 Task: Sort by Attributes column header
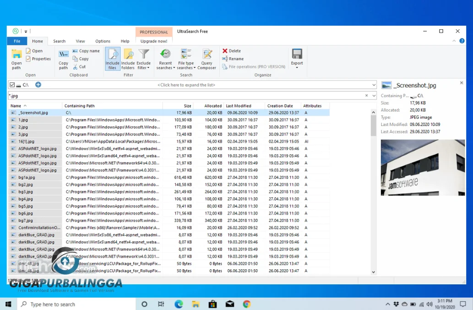pos(315,106)
